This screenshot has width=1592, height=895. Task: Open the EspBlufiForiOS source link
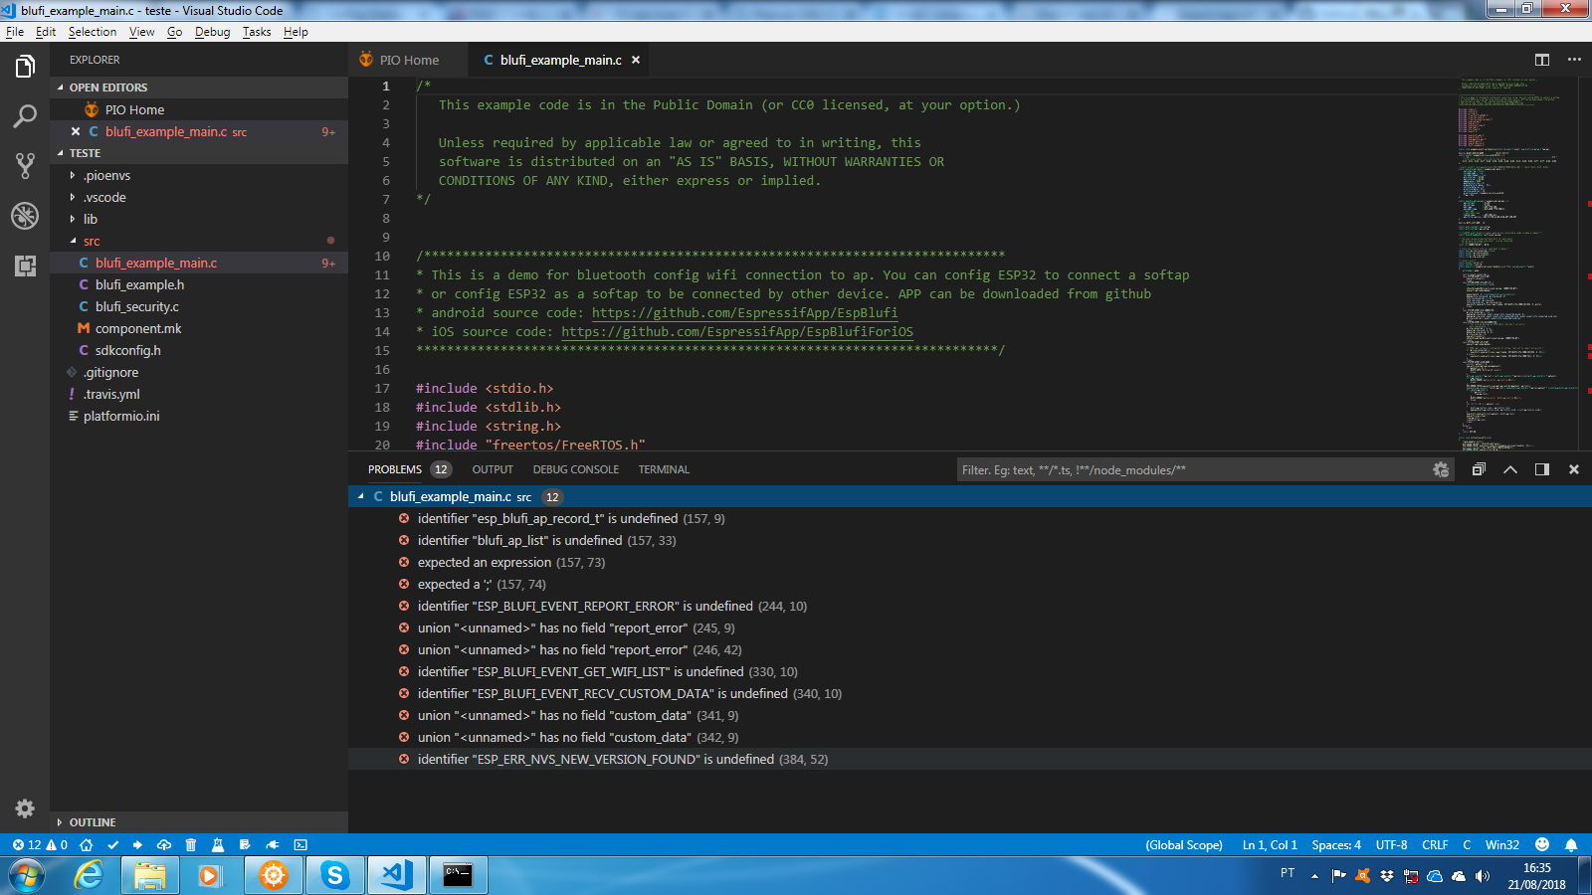[x=737, y=331]
